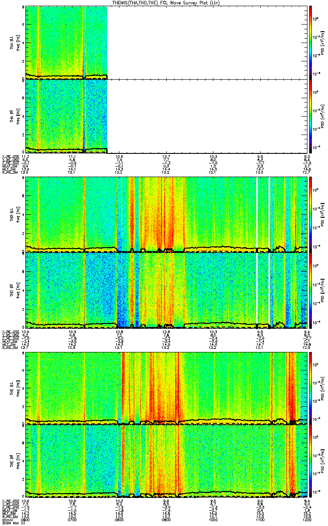Click the THA B⊥ panel color bar

tap(311, 42)
